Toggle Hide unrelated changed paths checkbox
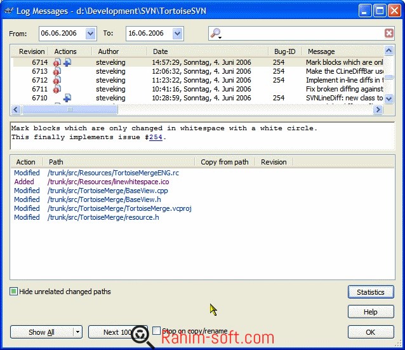This screenshot has height=350, width=405. coord(13,292)
